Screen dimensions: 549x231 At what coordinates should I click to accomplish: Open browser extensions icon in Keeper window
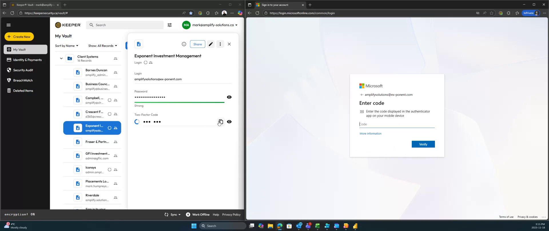click(208, 13)
